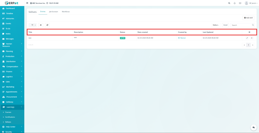Toggle column visibility eye button
Image resolution: width=259 pixels, height=133 pixels.
41,25
